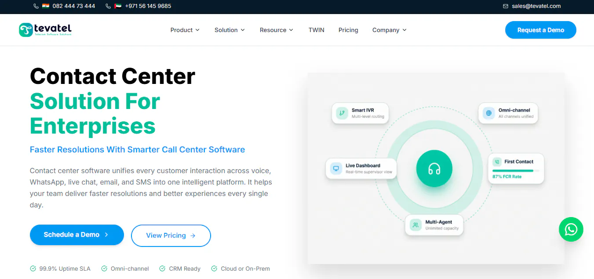Click the check icon beside Cloud or On-Prem

point(214,268)
